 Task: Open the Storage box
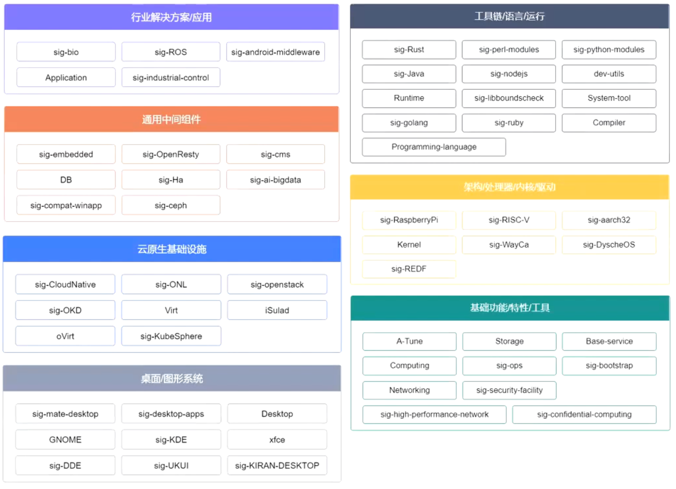509,341
